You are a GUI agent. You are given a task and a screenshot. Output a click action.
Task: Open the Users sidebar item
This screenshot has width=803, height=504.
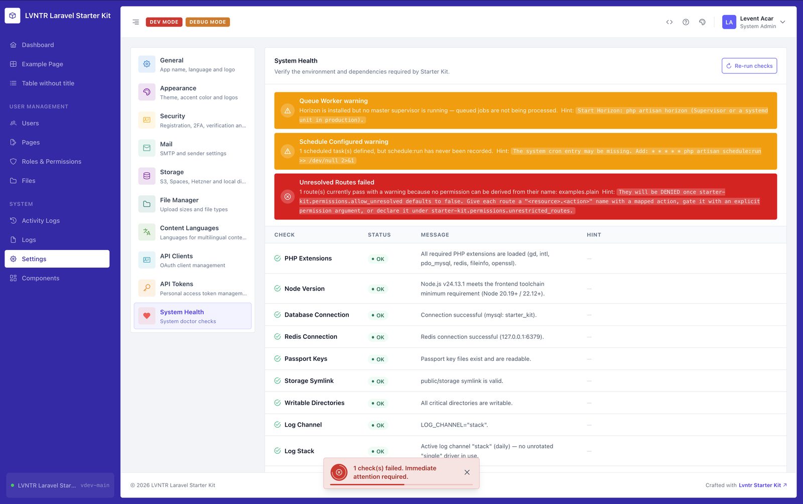click(x=57, y=123)
